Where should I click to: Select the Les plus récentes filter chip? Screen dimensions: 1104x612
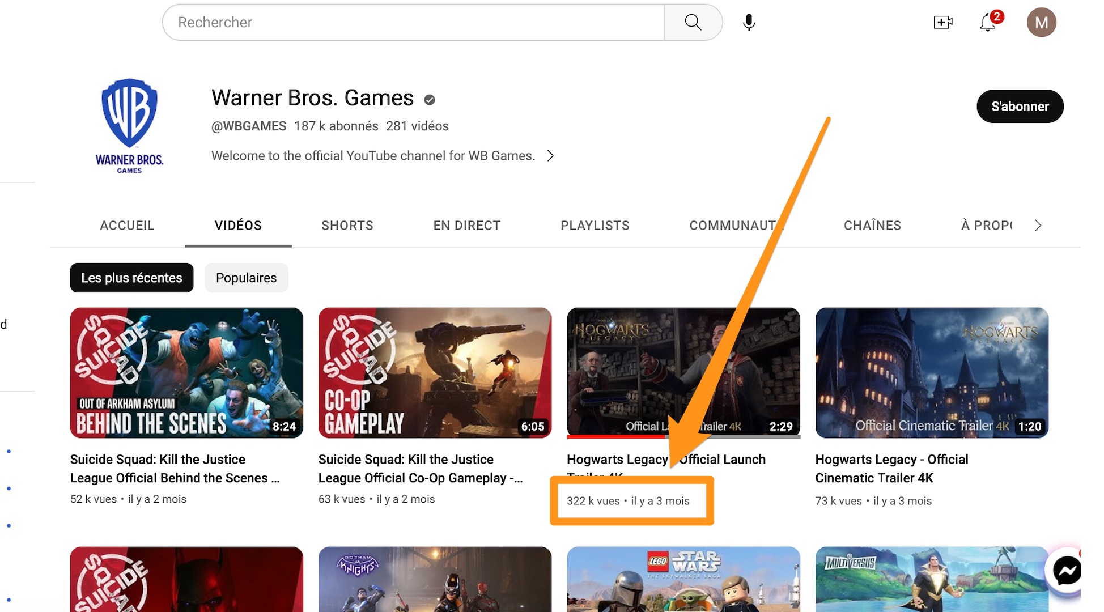[131, 278]
